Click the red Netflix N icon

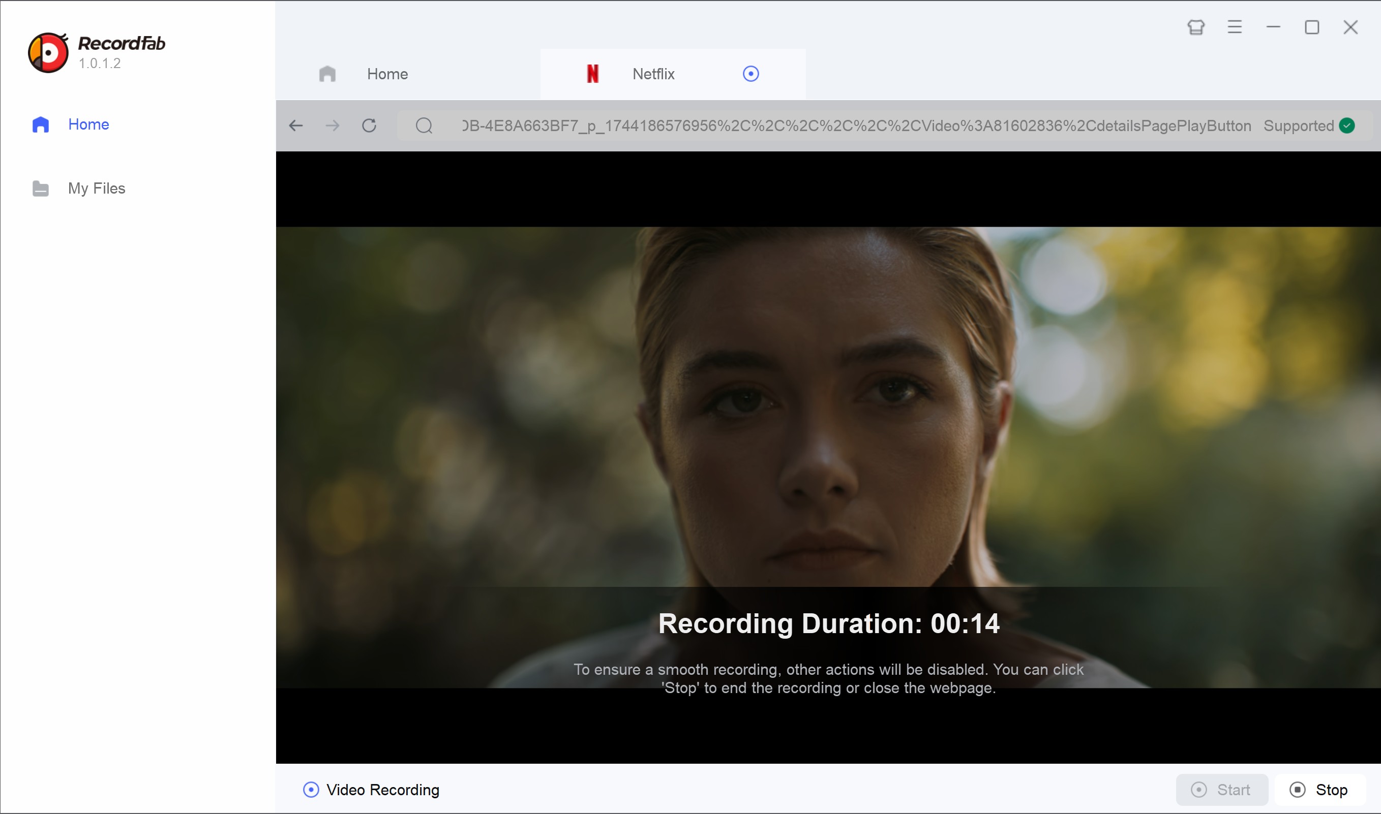(x=593, y=74)
